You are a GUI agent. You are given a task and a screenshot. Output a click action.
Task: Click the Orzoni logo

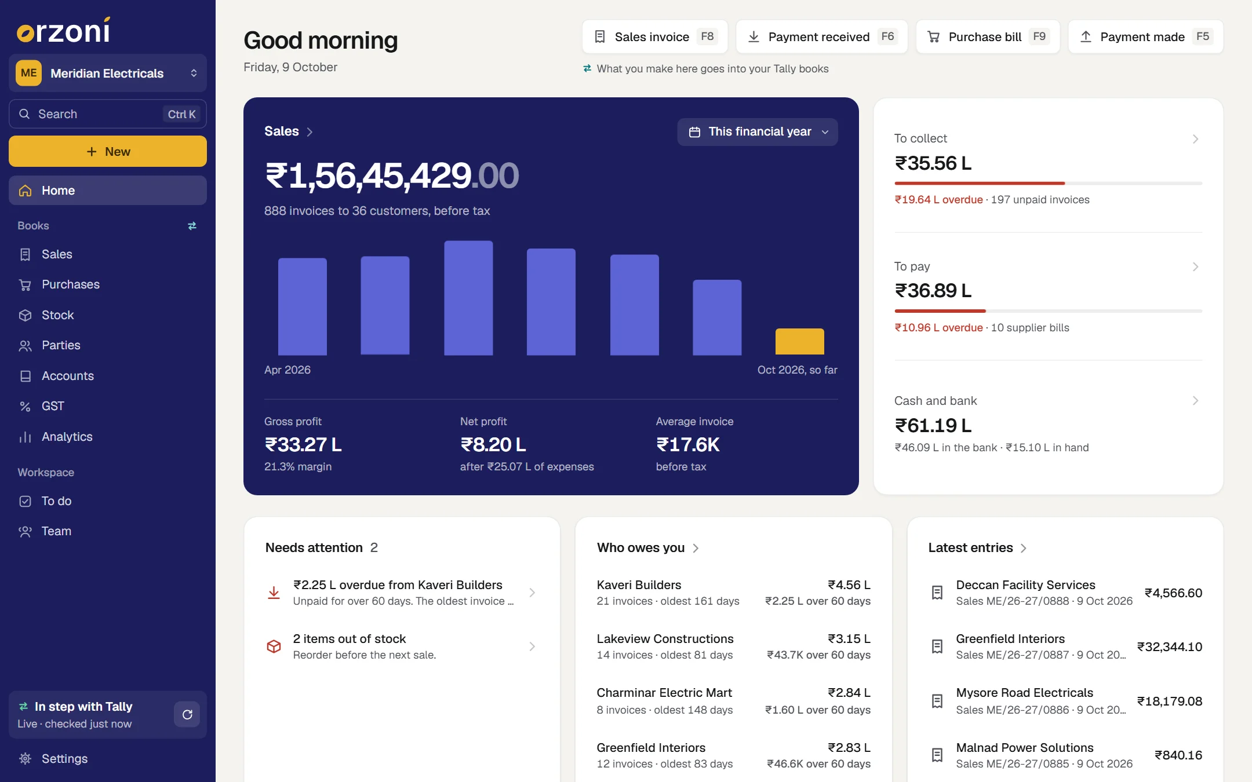click(64, 30)
